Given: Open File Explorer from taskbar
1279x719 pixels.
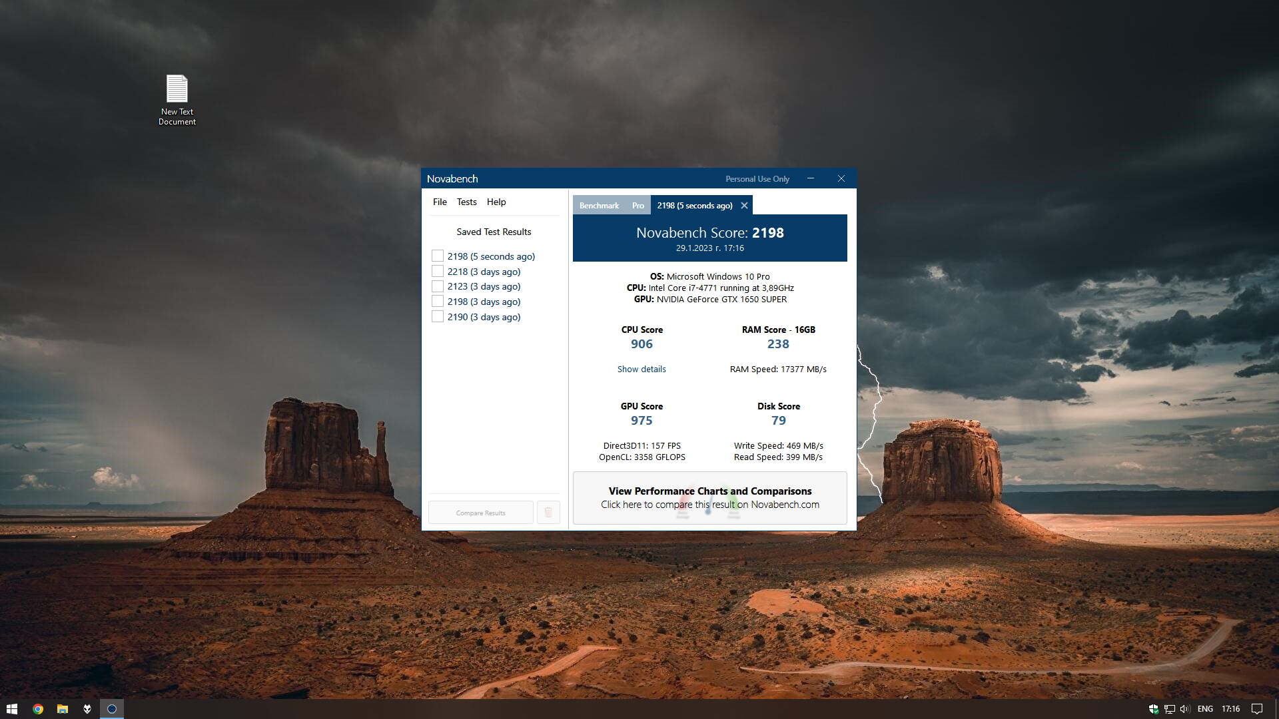Looking at the screenshot, I should [x=63, y=709].
